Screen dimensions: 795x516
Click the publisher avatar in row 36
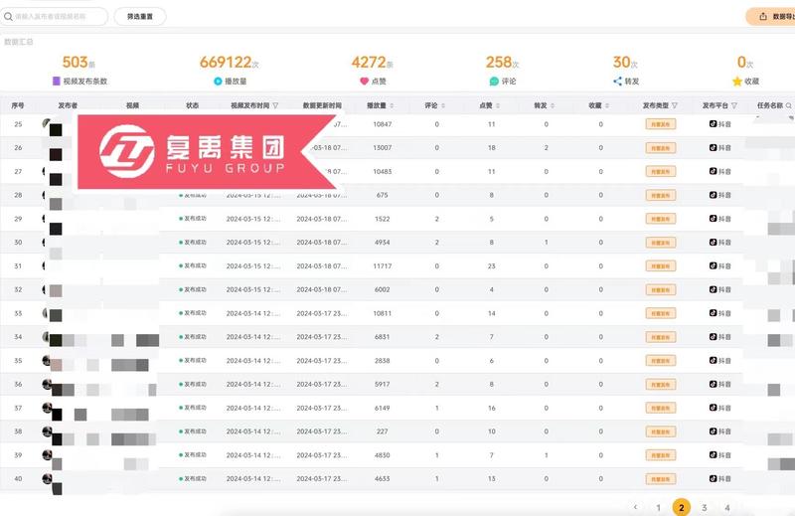[x=47, y=384]
